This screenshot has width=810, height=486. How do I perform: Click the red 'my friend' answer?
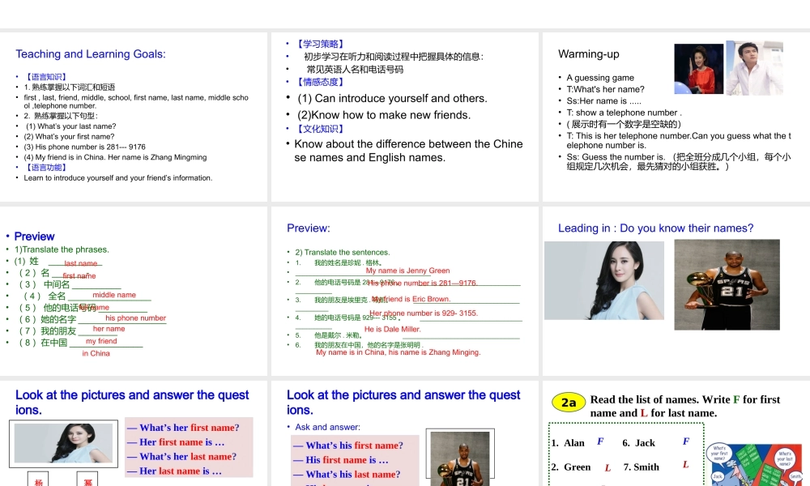pos(101,341)
